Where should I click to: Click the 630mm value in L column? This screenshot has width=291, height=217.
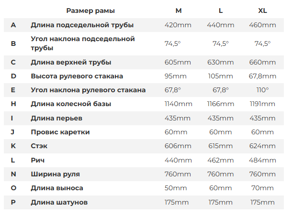point(221,62)
